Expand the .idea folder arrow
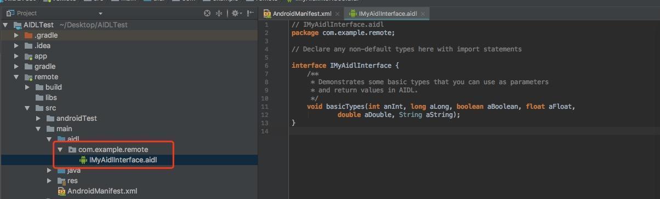Image resolution: width=660 pixels, height=199 pixels. 17,46
